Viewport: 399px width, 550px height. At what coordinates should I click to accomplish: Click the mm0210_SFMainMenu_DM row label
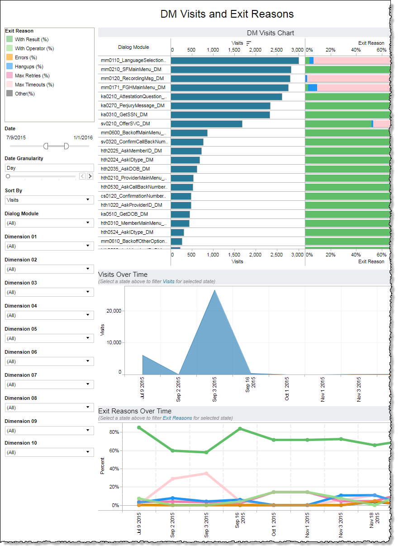pos(131,70)
